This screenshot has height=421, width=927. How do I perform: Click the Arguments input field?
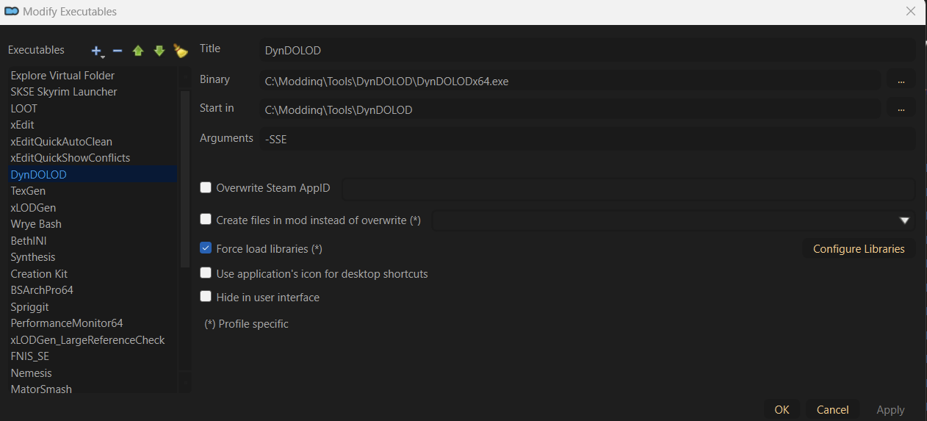[588, 139]
